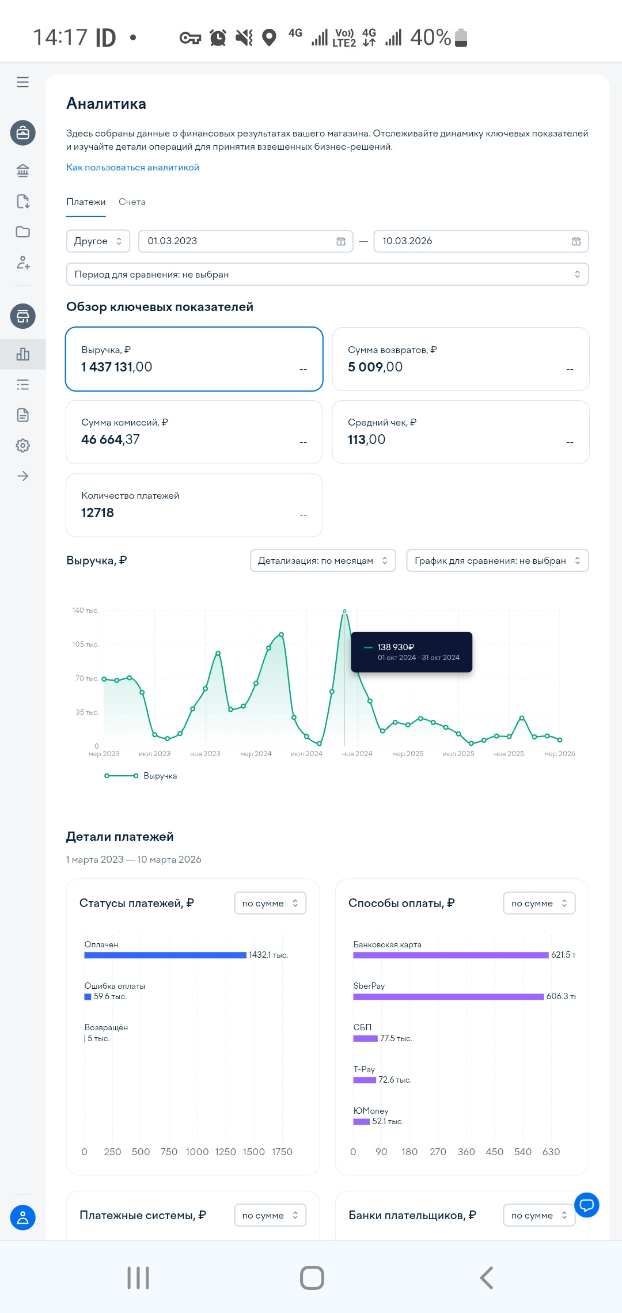Click the мар 2026 axis label

point(560,754)
